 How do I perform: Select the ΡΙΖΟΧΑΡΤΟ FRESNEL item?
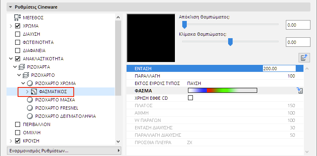(x=57, y=108)
